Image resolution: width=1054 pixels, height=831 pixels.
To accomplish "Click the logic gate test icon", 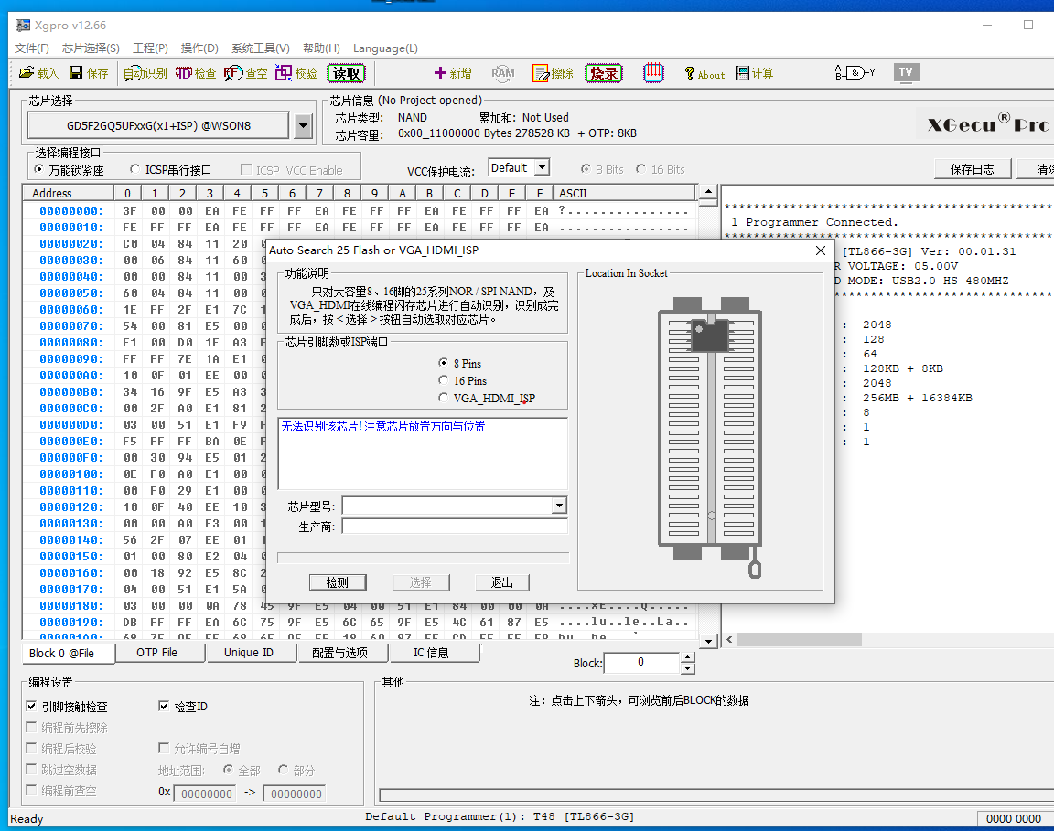I will click(x=854, y=72).
